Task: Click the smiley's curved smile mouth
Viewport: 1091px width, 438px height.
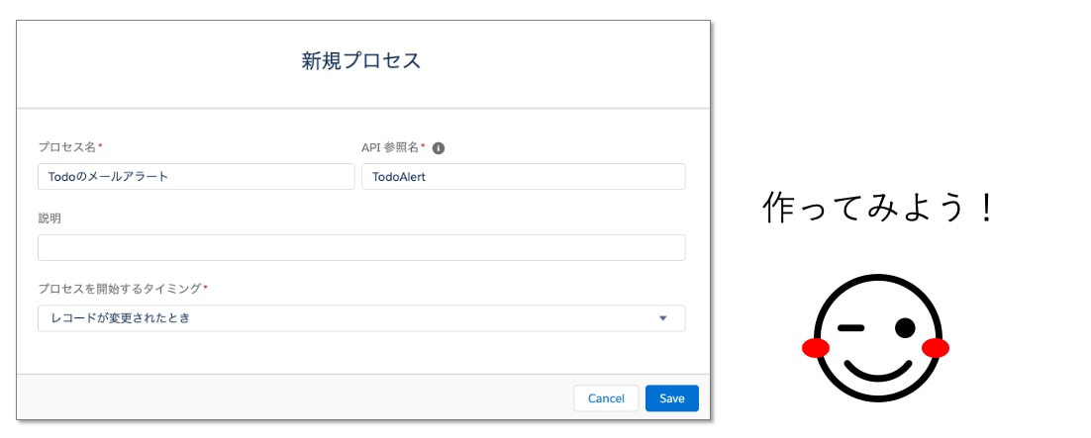Action: click(x=876, y=369)
